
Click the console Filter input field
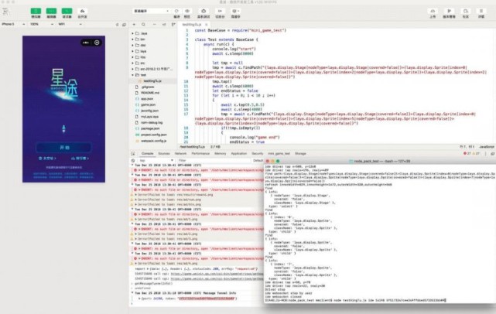214,161
